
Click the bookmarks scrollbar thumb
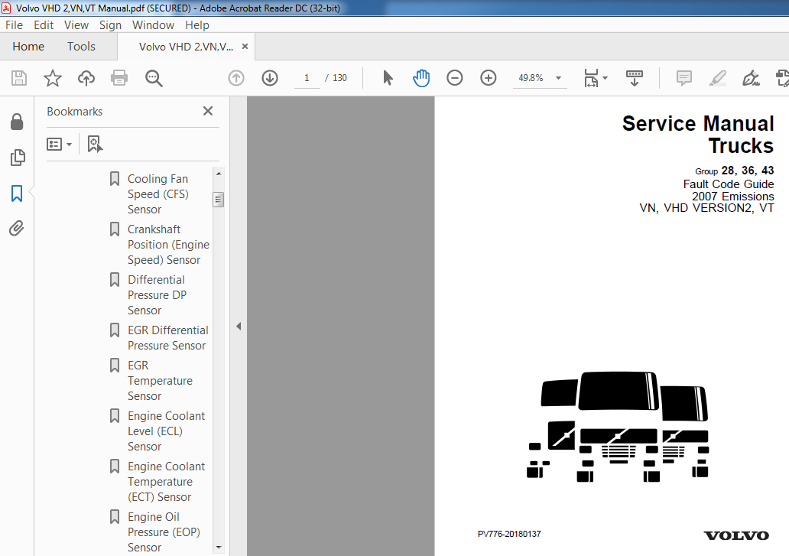(x=219, y=200)
